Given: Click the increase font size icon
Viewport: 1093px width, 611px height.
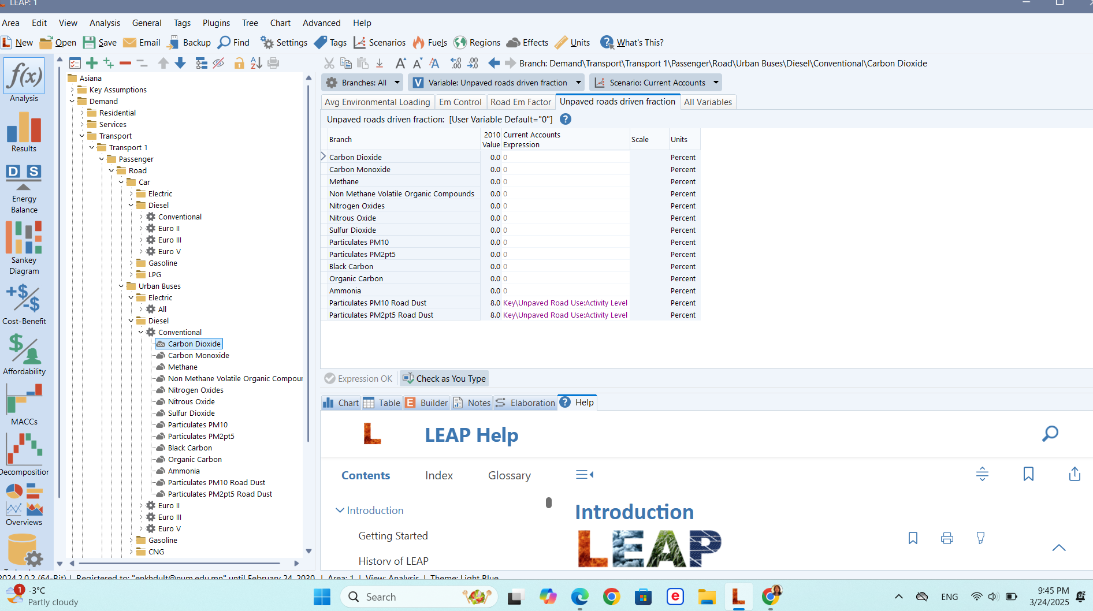Looking at the screenshot, I should point(400,63).
